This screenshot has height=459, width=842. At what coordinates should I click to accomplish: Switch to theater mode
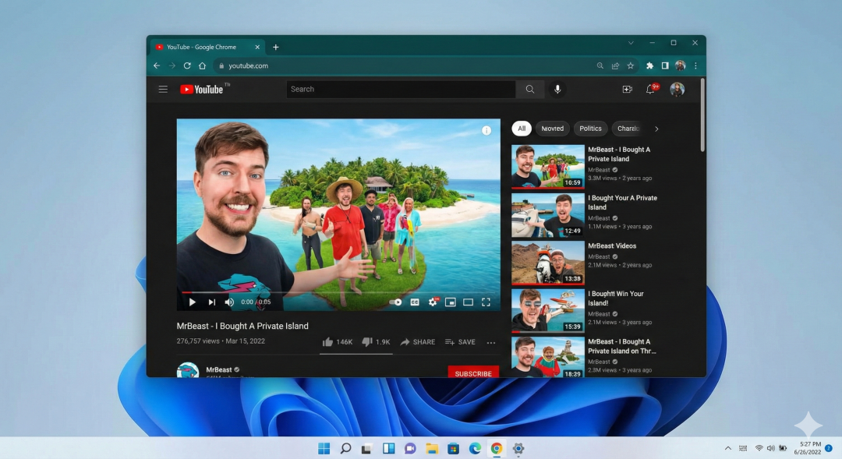469,302
